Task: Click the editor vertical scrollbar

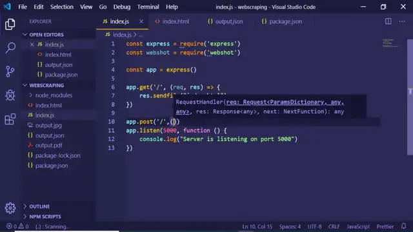Action: tap(410, 97)
